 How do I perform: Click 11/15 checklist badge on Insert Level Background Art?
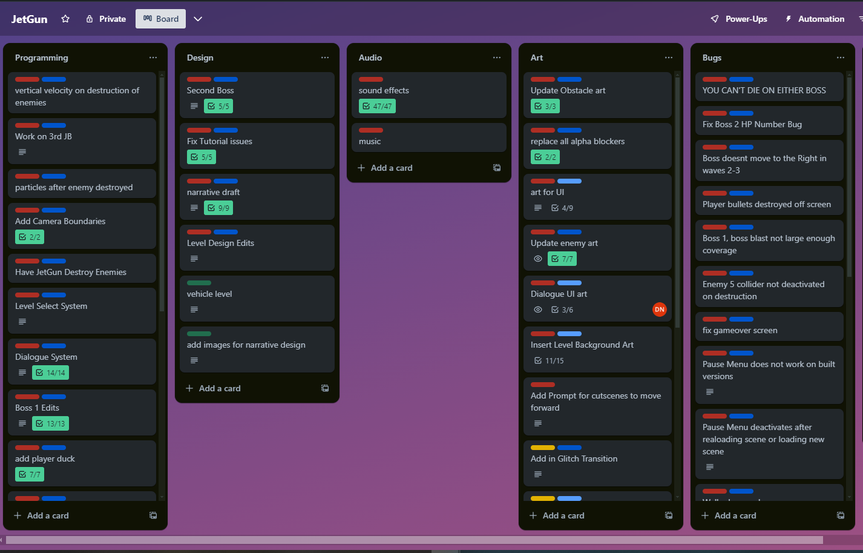pos(549,360)
